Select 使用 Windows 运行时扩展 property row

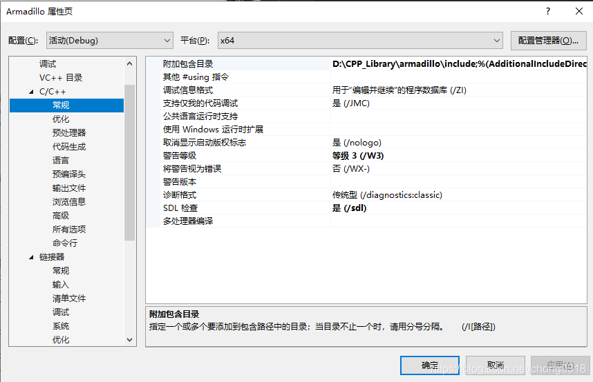click(366, 130)
